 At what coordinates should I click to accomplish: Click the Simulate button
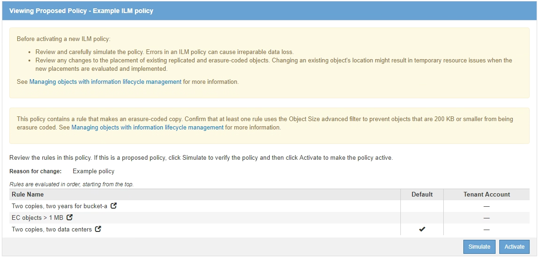coord(479,247)
